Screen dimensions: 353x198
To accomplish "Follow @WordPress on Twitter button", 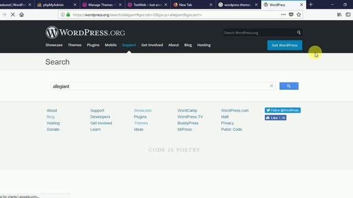I will [x=282, y=110].
